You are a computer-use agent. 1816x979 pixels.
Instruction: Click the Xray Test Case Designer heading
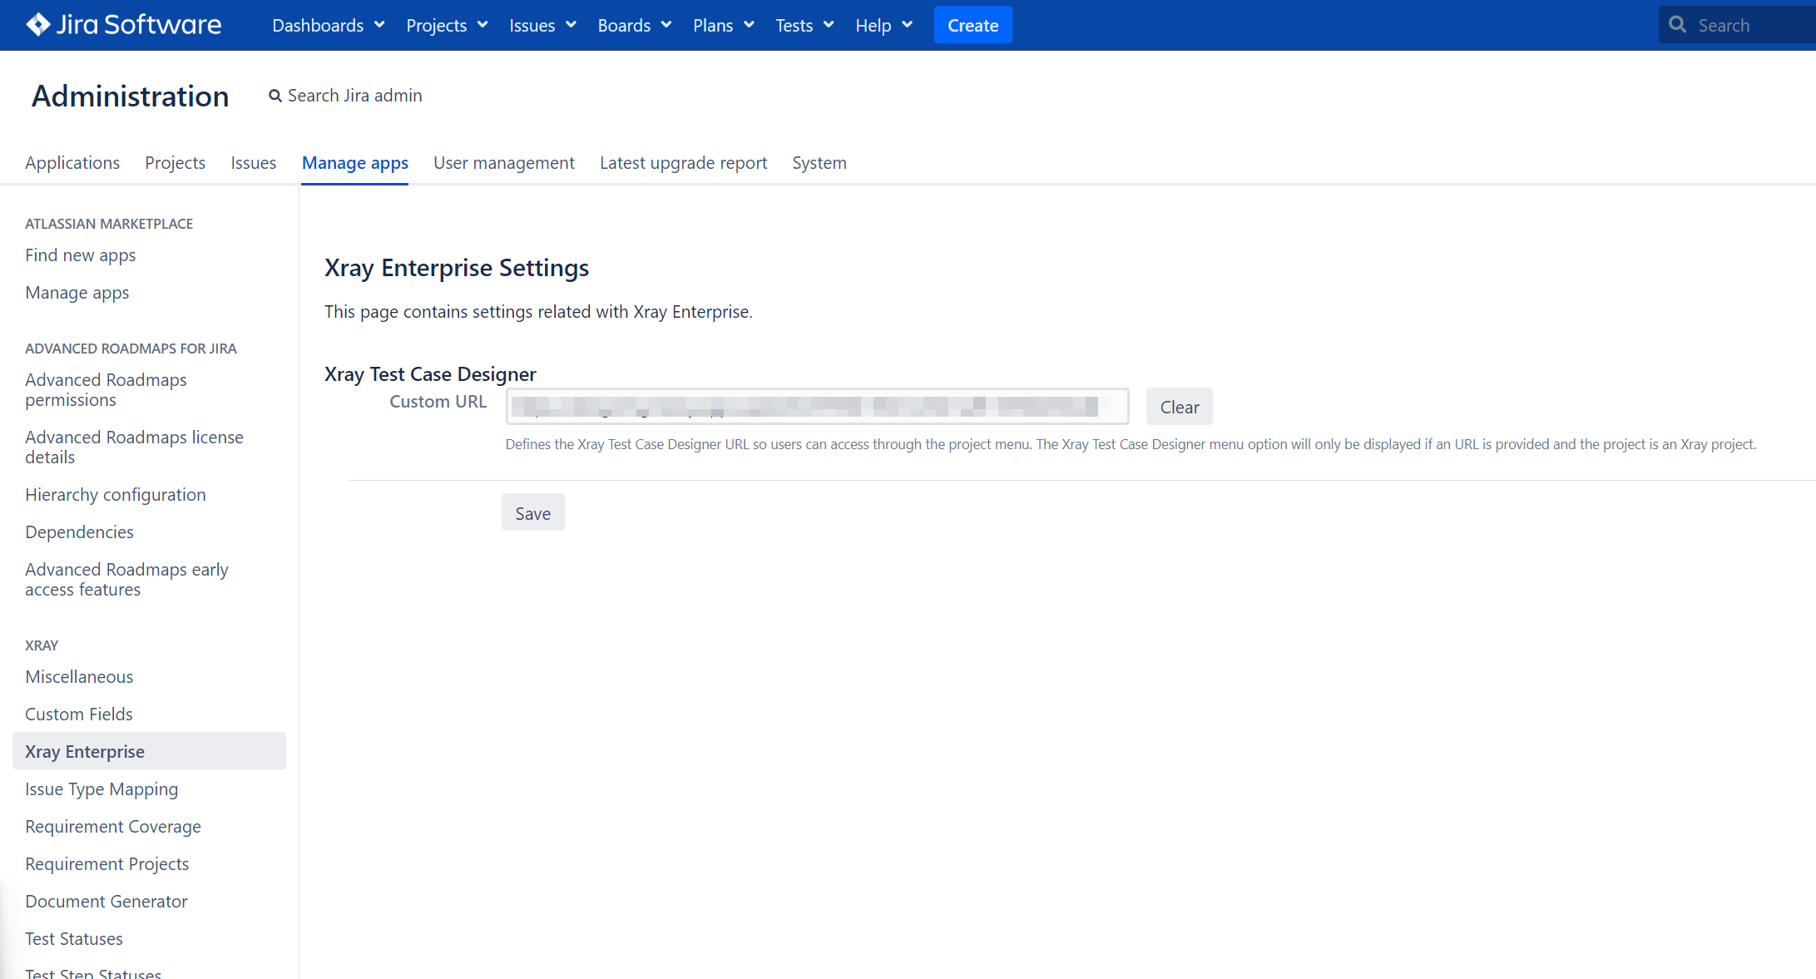[x=430, y=374]
